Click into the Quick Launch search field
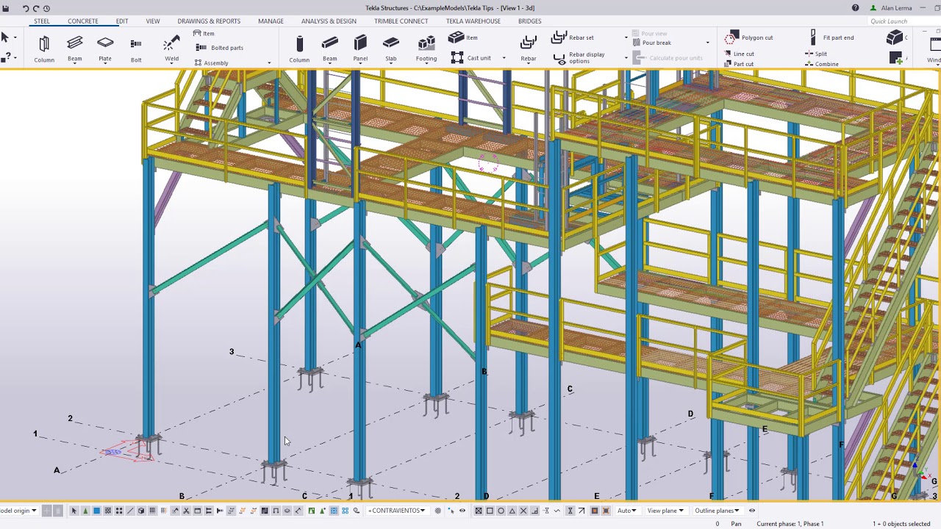 (x=903, y=21)
